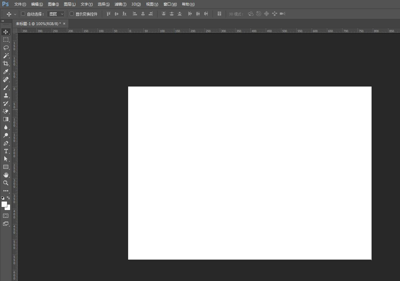Click the foreground color swatch

pos(4,204)
